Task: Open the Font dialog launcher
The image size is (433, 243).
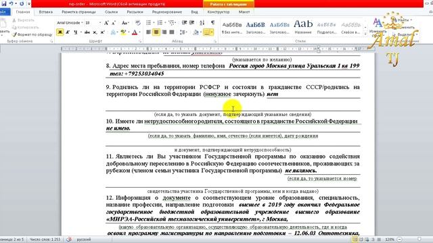Action: (x=140, y=41)
